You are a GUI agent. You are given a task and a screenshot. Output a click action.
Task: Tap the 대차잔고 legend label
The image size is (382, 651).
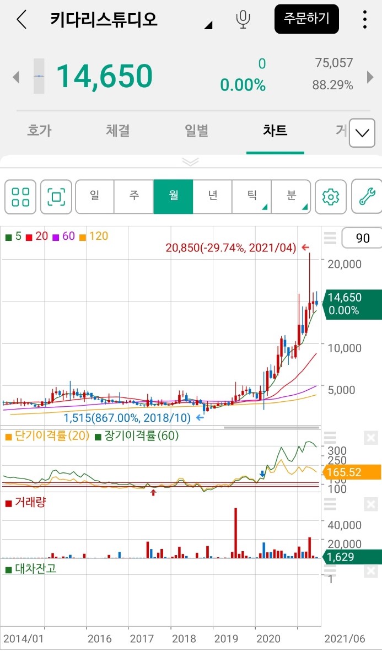pos(31,569)
